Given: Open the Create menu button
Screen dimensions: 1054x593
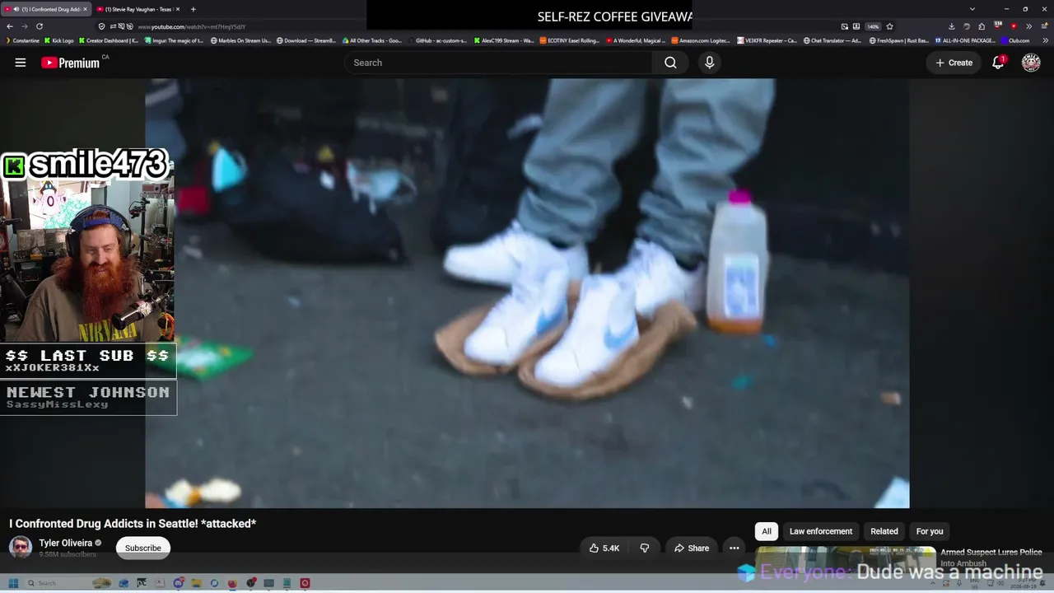Looking at the screenshot, I should pyautogui.click(x=954, y=63).
